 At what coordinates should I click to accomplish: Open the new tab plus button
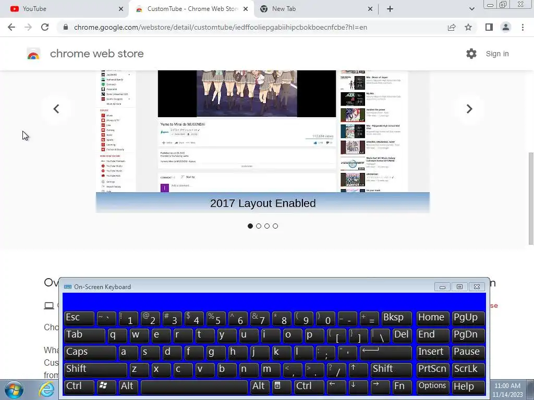tap(390, 9)
